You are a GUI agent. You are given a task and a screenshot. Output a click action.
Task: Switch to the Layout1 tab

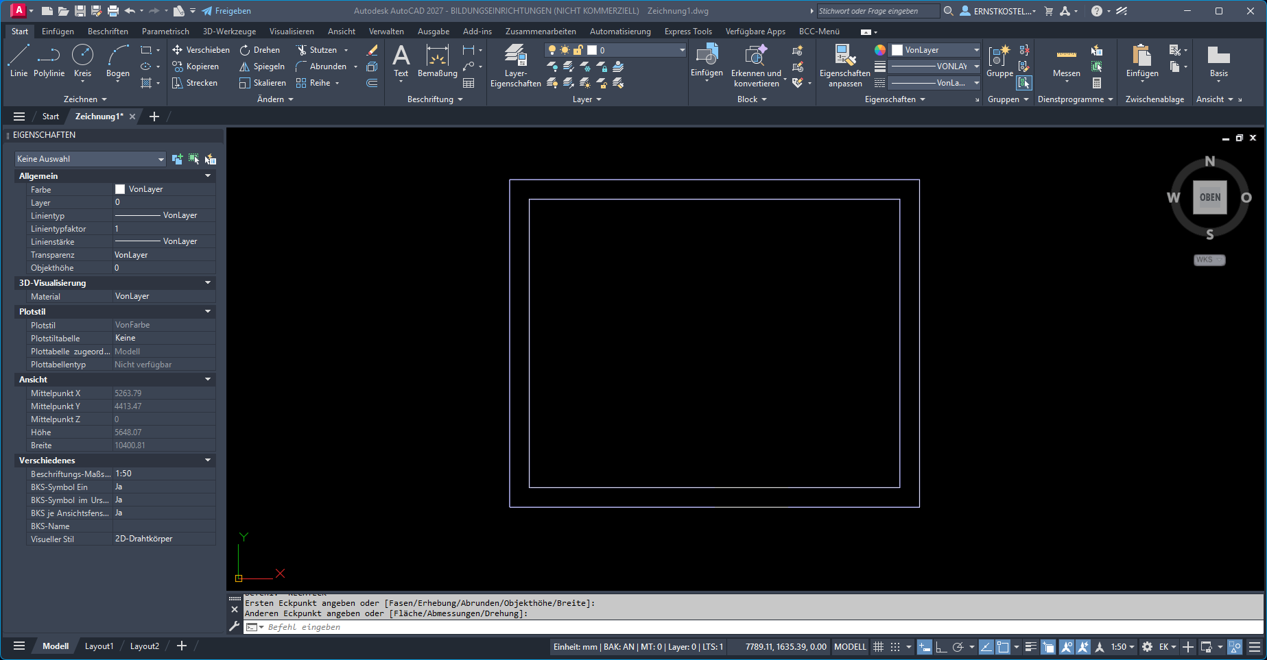pyautogui.click(x=99, y=646)
